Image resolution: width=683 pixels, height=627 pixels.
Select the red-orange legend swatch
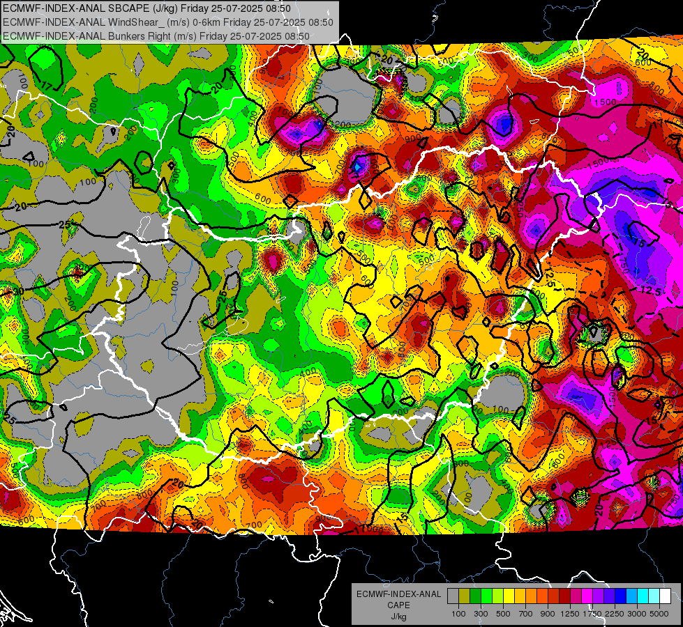542,596
